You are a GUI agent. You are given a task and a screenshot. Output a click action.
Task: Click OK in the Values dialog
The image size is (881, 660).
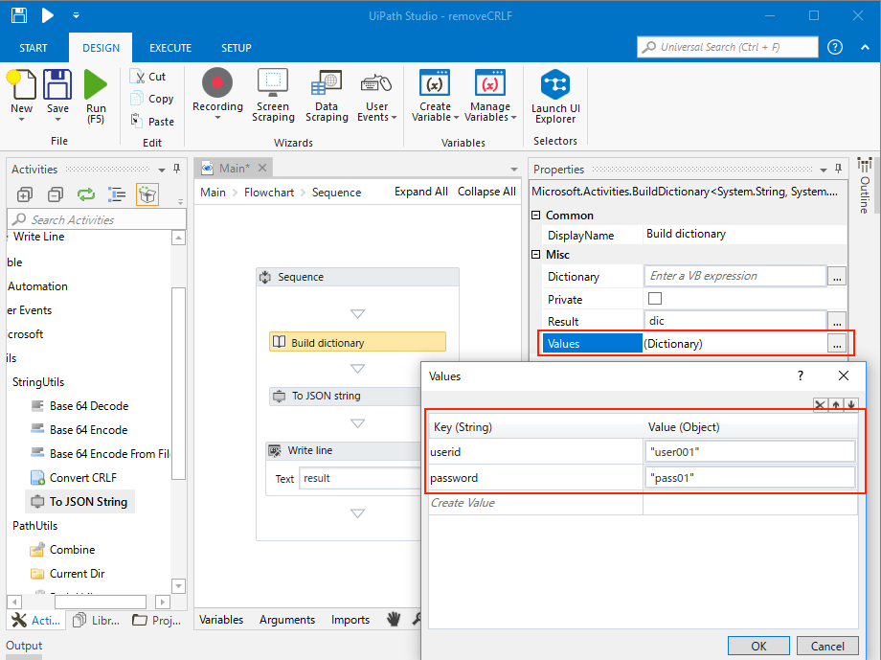758,646
